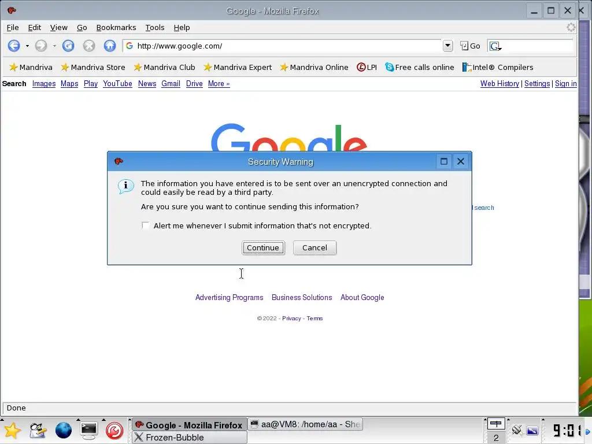This screenshot has height=444, width=592.
Task: Click the network plug tray icon
Action: coord(517,430)
